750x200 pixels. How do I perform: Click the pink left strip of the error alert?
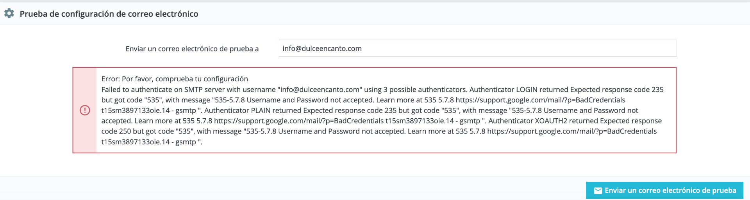point(85,110)
